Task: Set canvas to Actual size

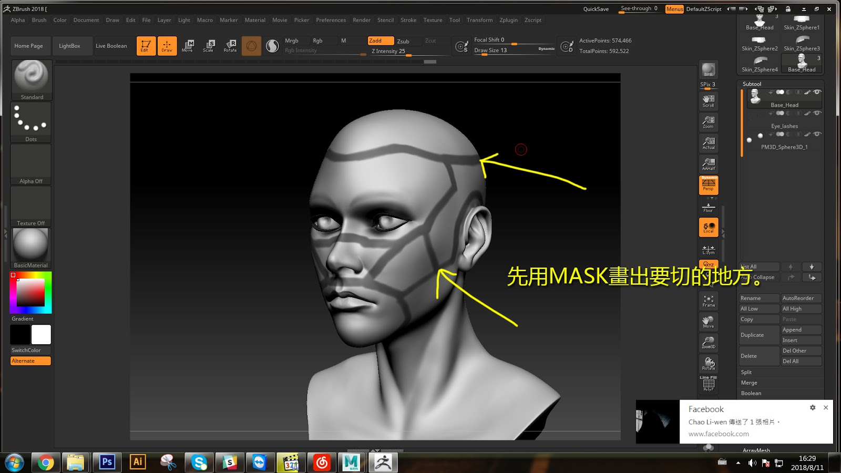Action: [709, 142]
